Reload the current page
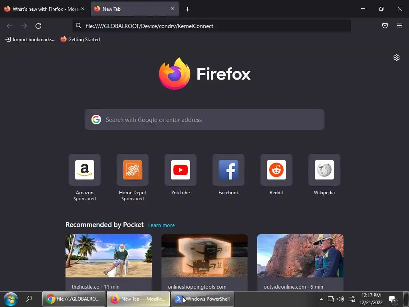The image size is (409, 307). pos(38,26)
